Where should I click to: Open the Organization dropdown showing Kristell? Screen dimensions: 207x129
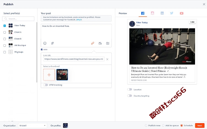pyautogui.click(x=32, y=125)
